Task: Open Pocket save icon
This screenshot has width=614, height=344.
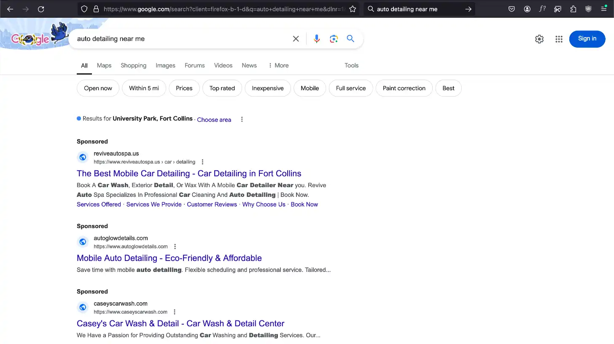Action: point(512,9)
